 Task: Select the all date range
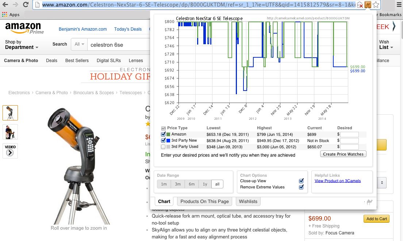coord(217,184)
